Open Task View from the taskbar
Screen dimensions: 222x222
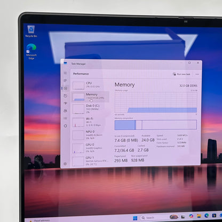183,217
